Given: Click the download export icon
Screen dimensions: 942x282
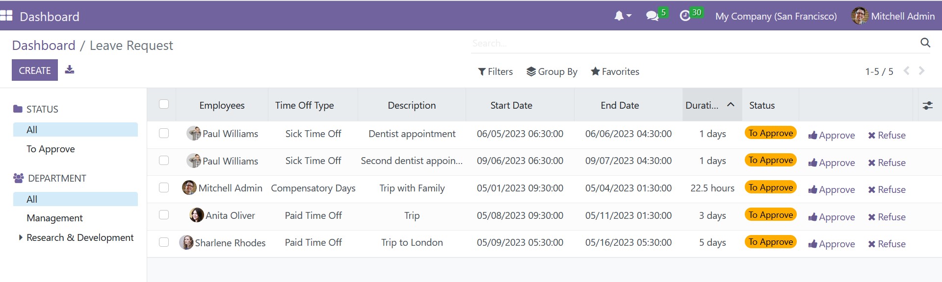Looking at the screenshot, I should pyautogui.click(x=70, y=70).
